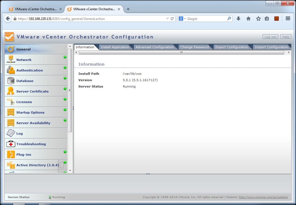Click the Running status in footer
Image resolution: width=296 pixels, height=205 pixels.
[x=59, y=197]
